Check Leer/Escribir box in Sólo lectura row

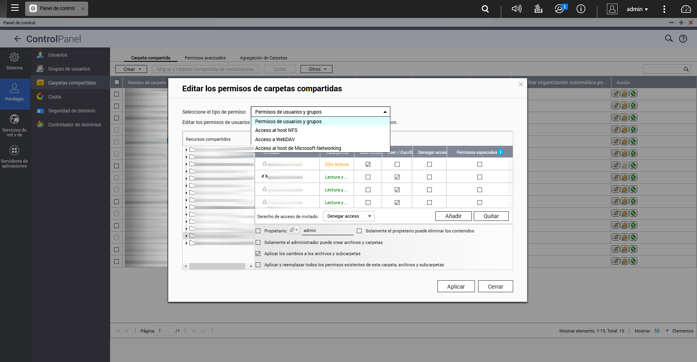tap(397, 164)
